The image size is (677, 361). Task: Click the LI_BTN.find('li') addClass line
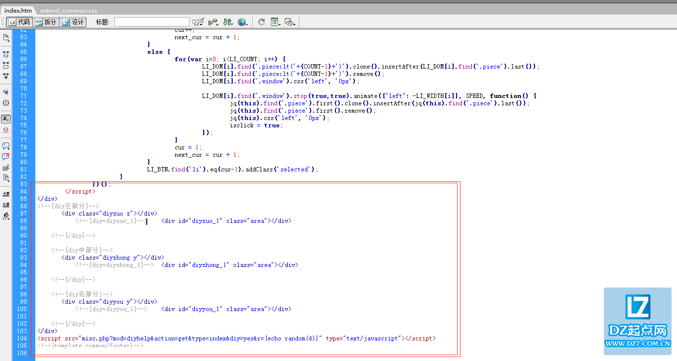(x=233, y=169)
